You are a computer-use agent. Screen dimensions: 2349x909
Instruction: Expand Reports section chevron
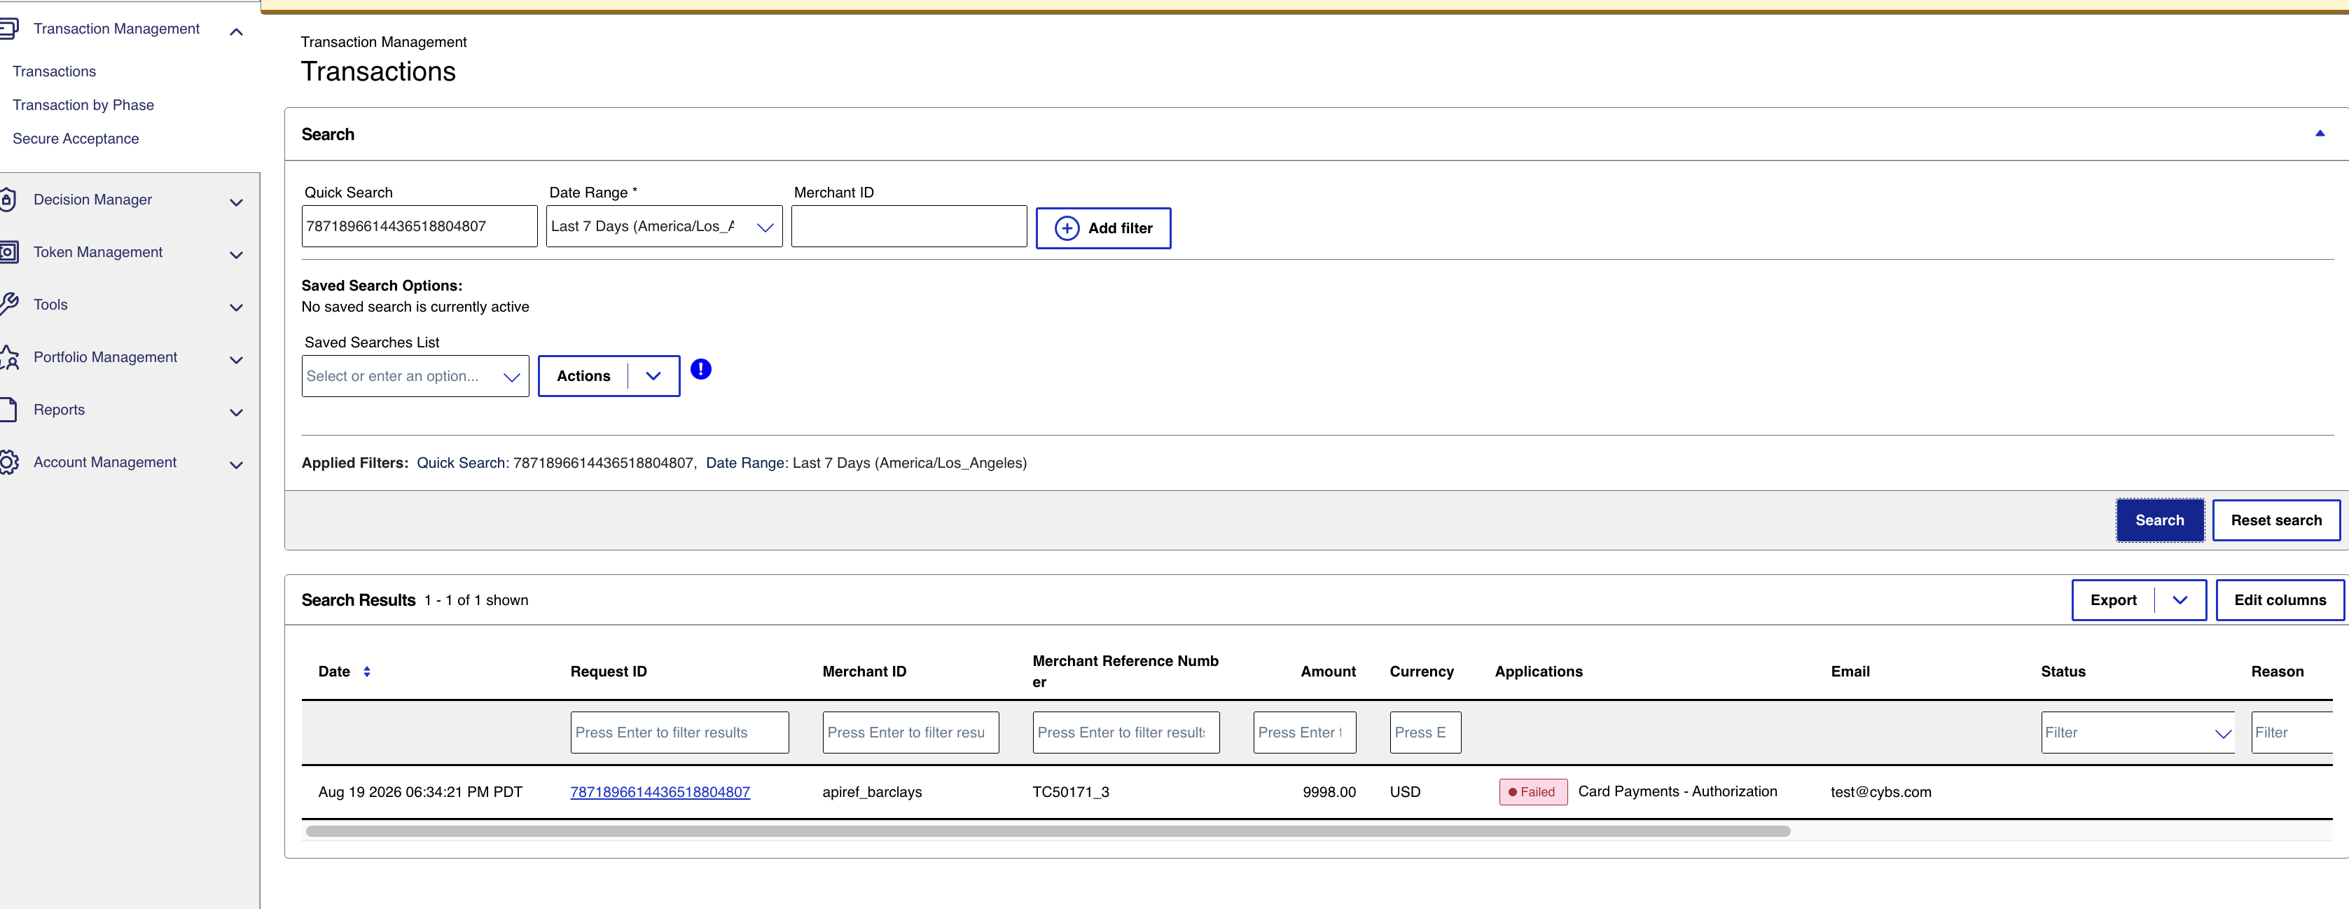pos(236,413)
